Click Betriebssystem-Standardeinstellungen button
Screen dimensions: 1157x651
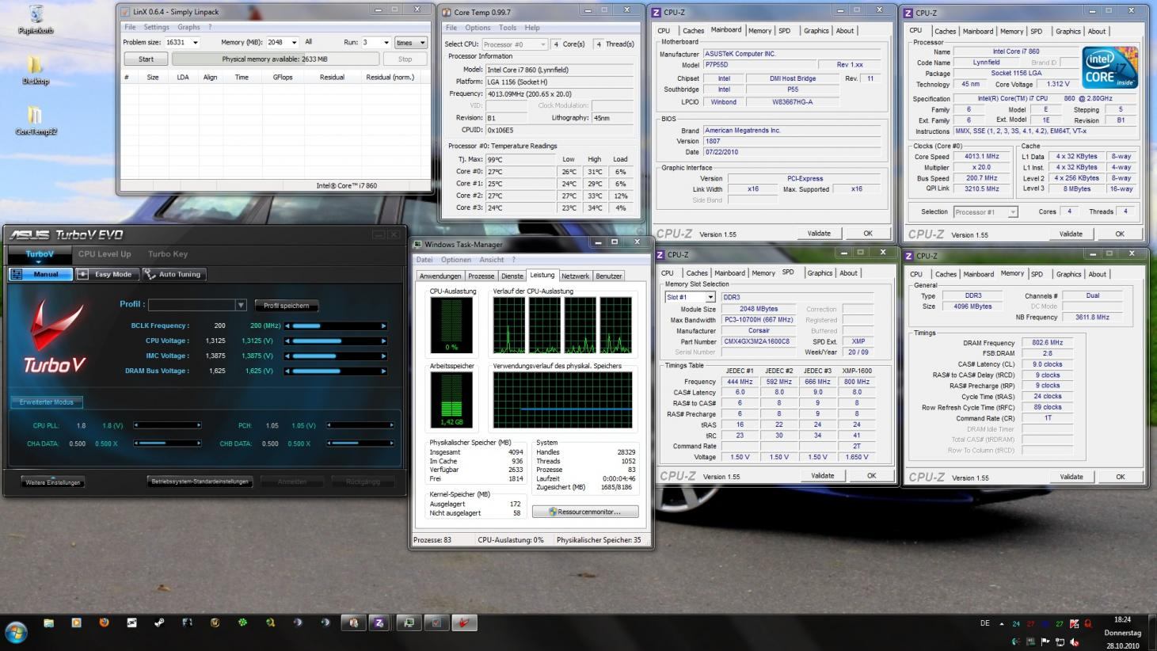click(200, 482)
